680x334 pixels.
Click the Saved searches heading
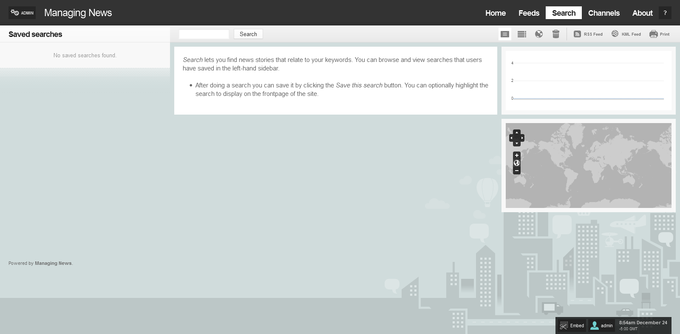[x=35, y=34]
